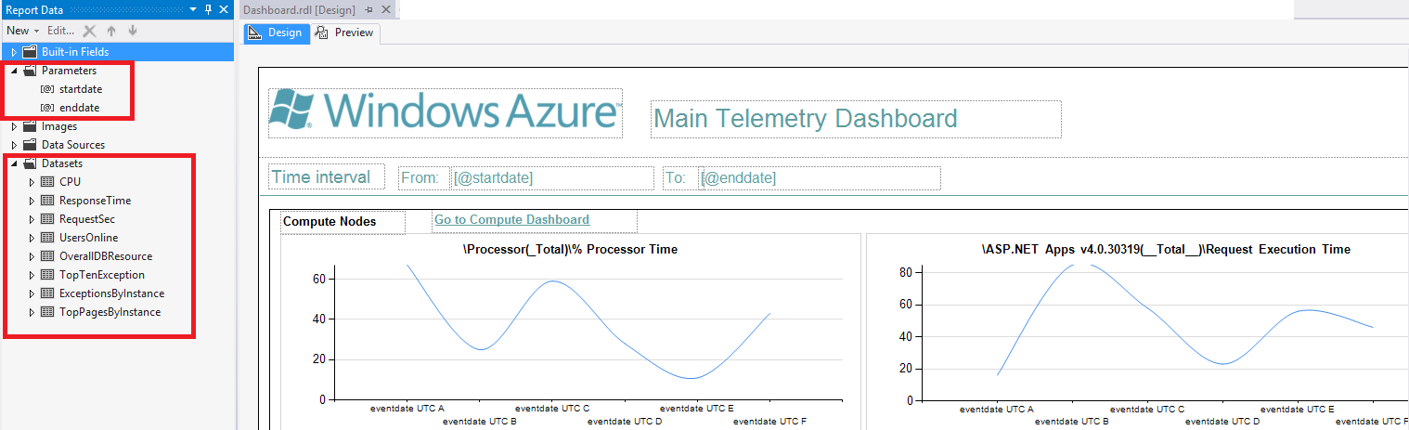Click the startdate parameter icon
1409x430 pixels.
[47, 89]
